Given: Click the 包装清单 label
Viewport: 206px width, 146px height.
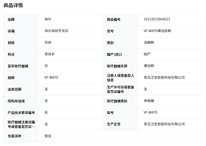Looking at the screenshot, I should pyautogui.click(x=15, y=136).
